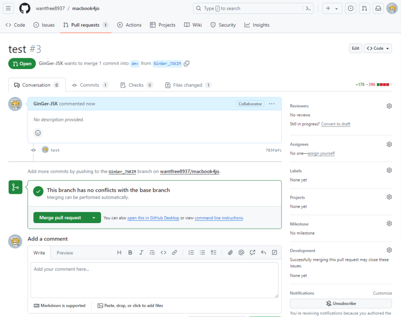Reference an issue or pull request
The width and height of the screenshot is (401, 317).
pos(252,253)
